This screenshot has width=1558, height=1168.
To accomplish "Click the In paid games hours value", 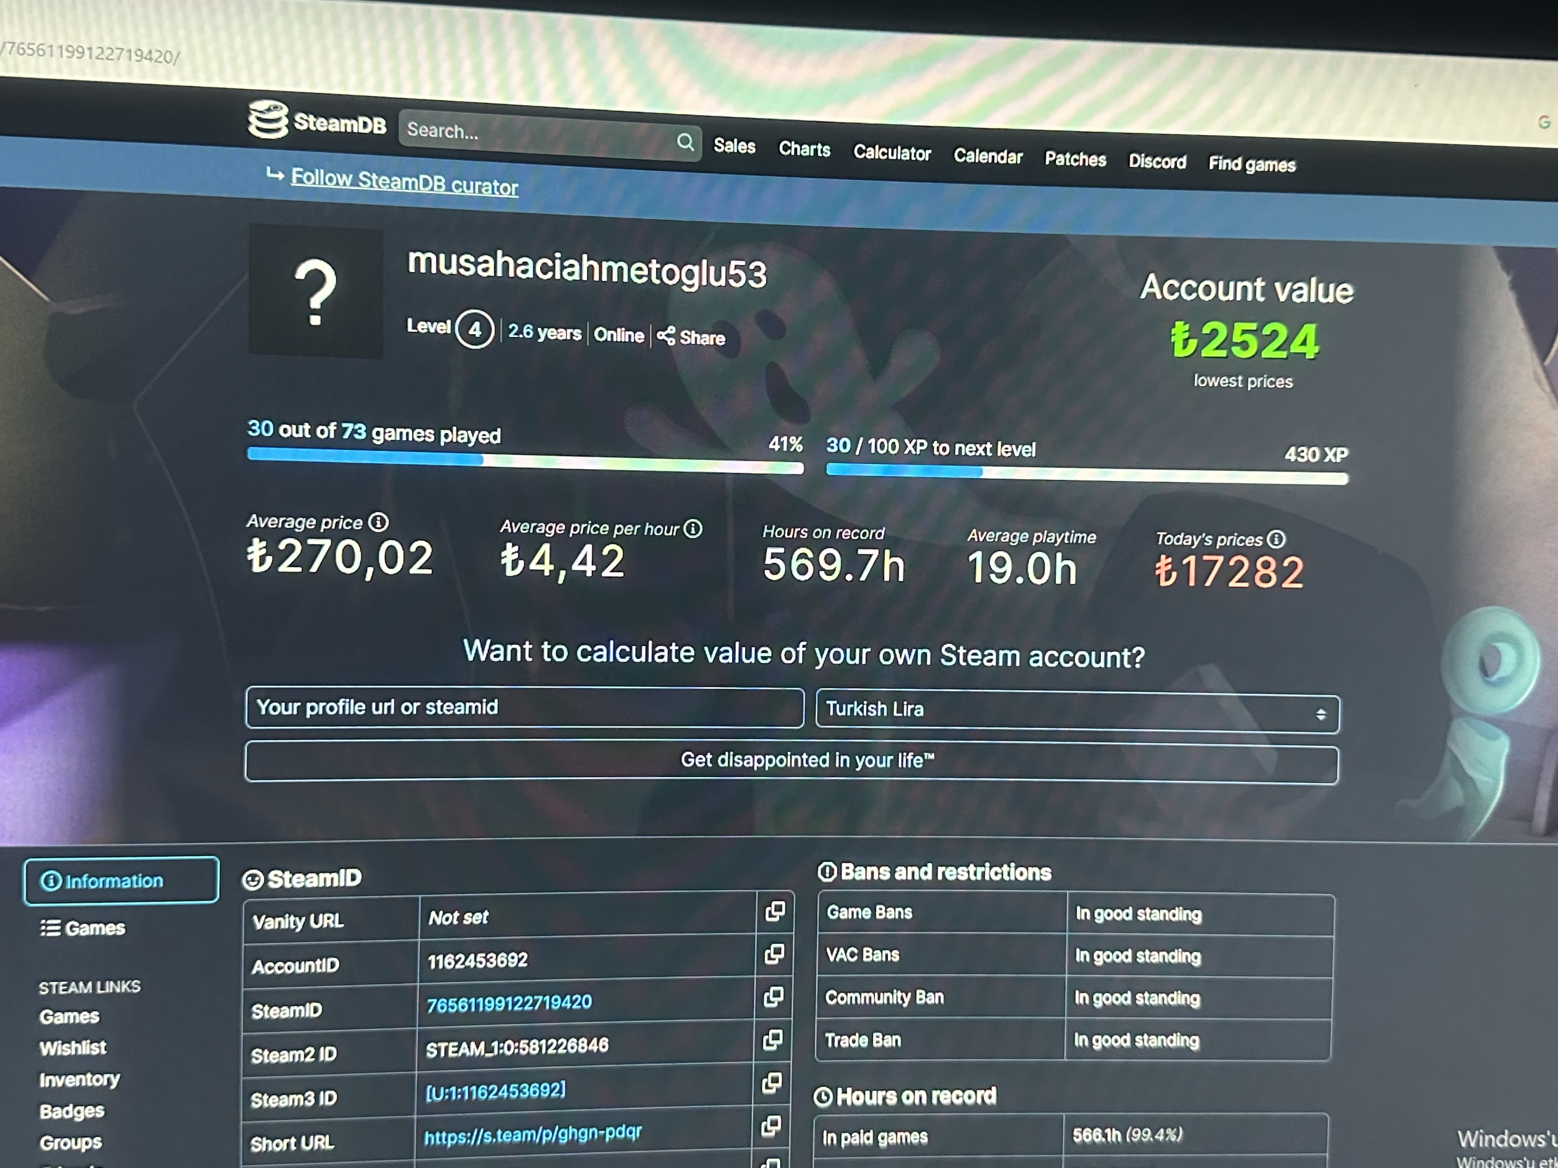I will [x=1128, y=1135].
